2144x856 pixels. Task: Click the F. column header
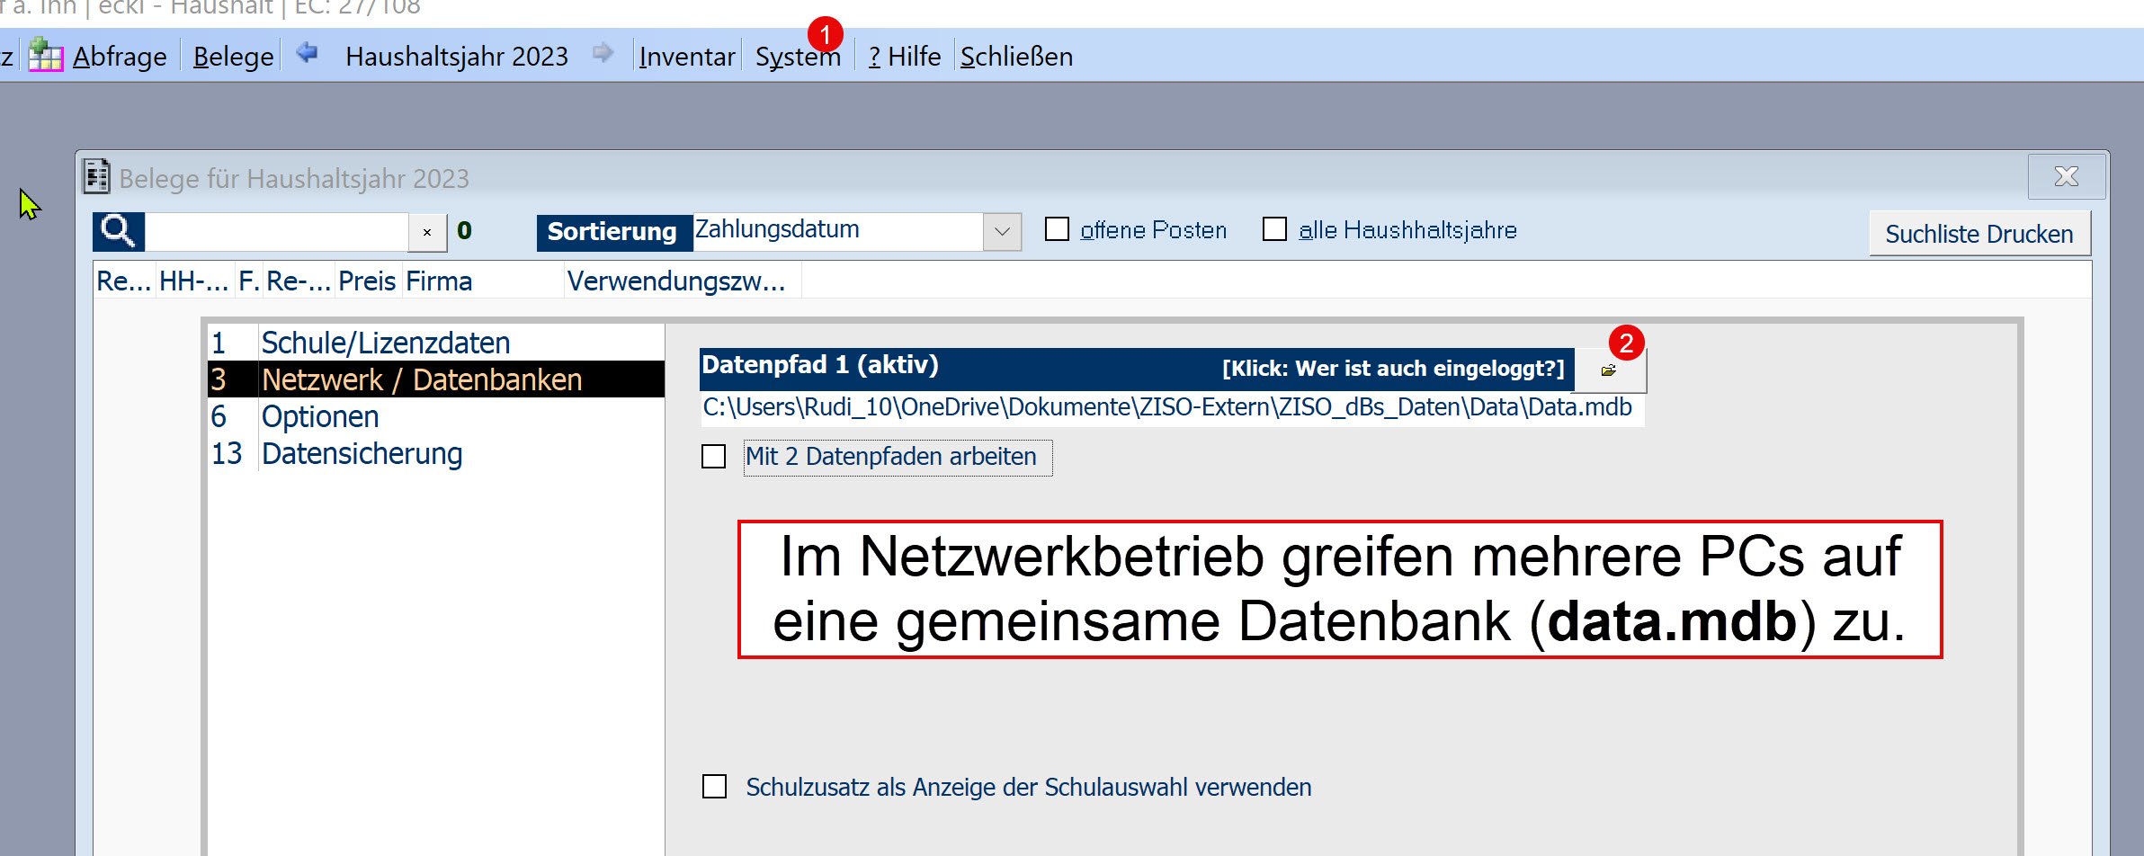[249, 281]
